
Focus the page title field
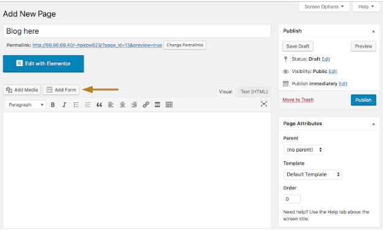[137, 31]
